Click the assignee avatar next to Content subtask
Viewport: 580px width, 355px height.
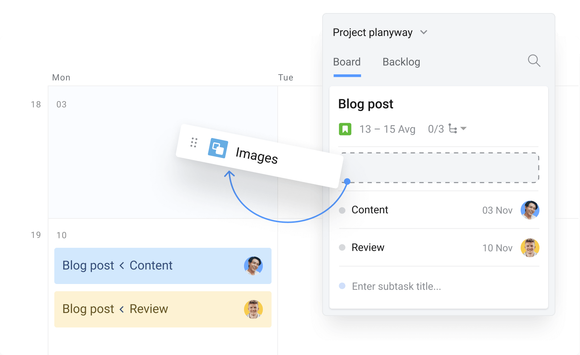point(530,210)
